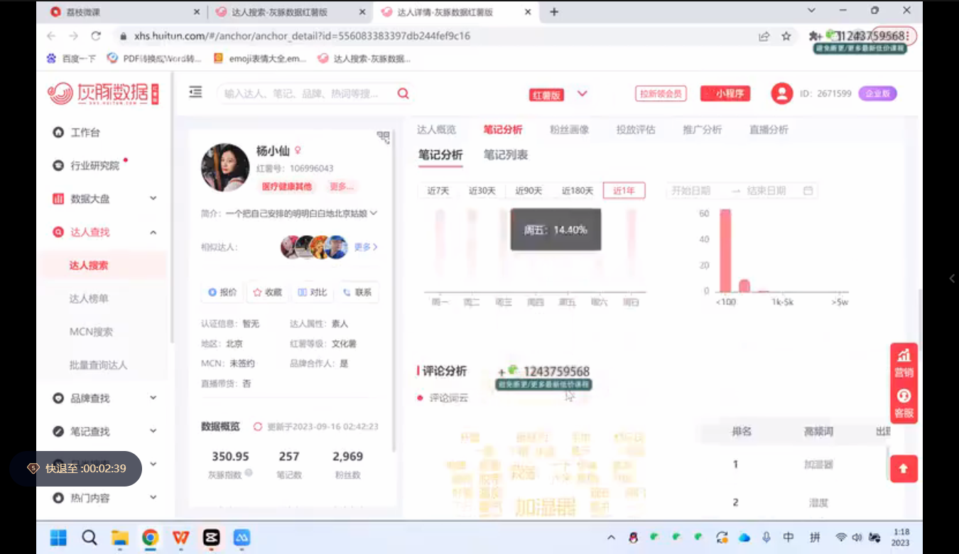959x554 pixels.
Task: Click the user avatar icon in the header
Action: coord(781,93)
